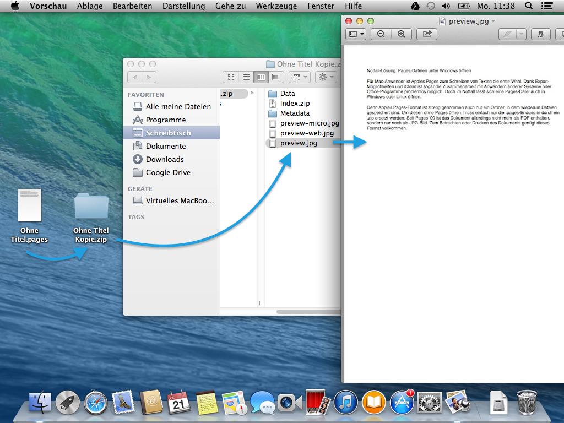Open Finder's arrange items dropdown
Viewport: 564px width, 423px height.
300,77
